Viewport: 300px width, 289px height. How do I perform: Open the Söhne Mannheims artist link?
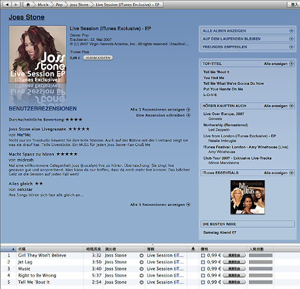tap(224, 163)
